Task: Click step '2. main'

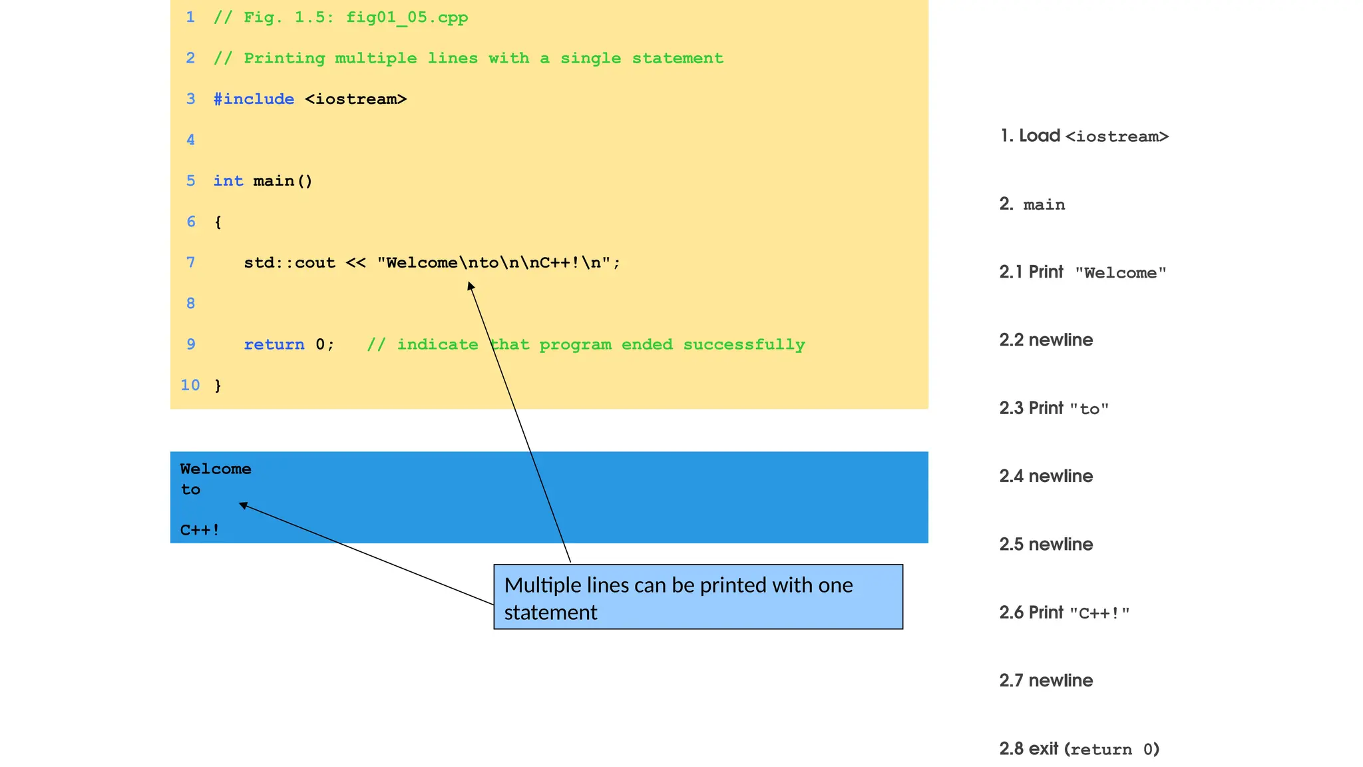Action: pyautogui.click(x=1032, y=204)
